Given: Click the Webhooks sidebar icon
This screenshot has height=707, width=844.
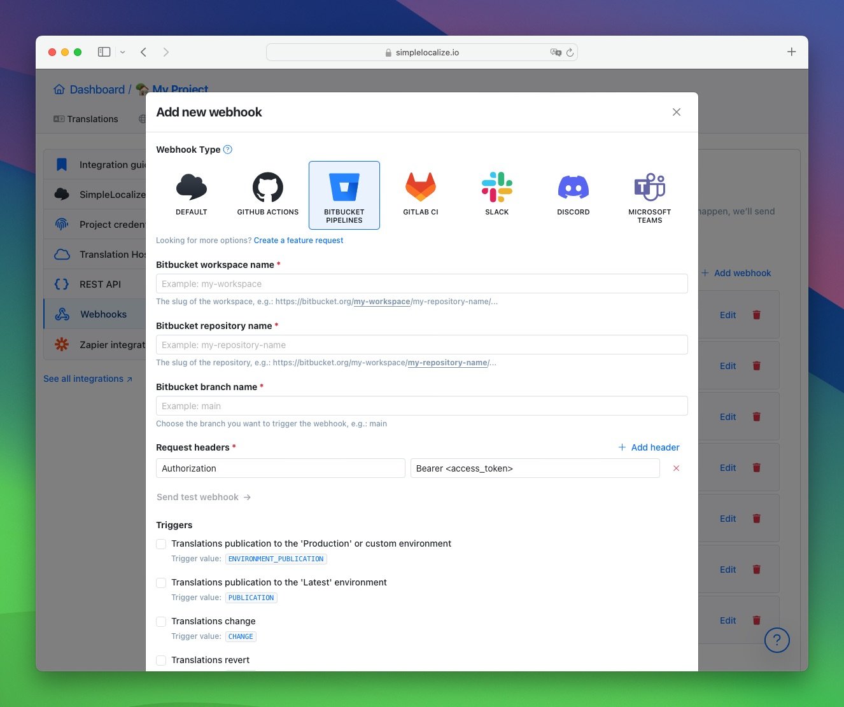Looking at the screenshot, I should pos(62,314).
